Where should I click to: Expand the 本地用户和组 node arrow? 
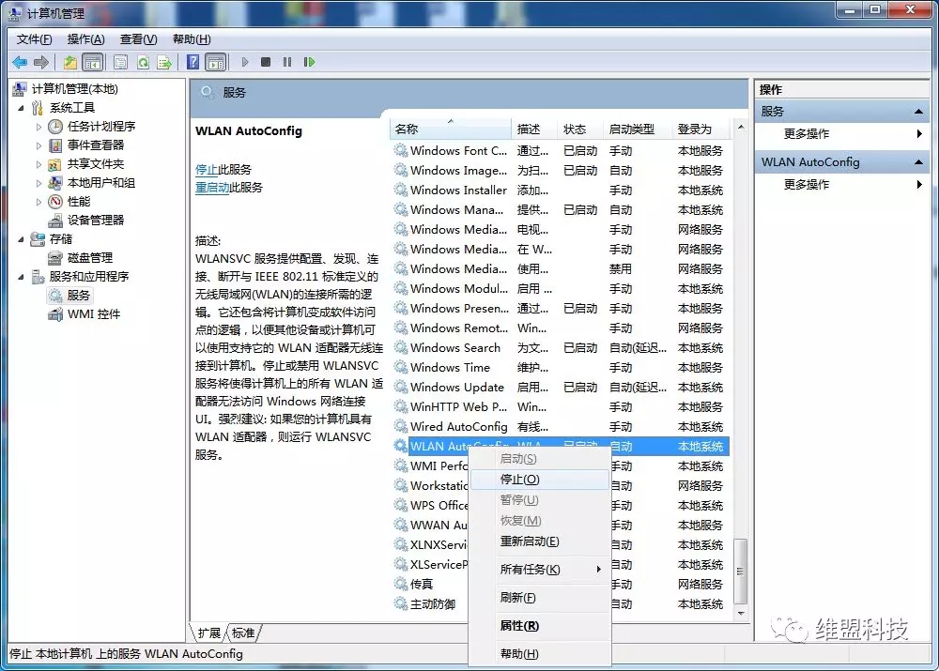pyautogui.click(x=38, y=183)
